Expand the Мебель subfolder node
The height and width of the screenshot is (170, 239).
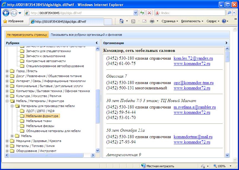point(12,136)
